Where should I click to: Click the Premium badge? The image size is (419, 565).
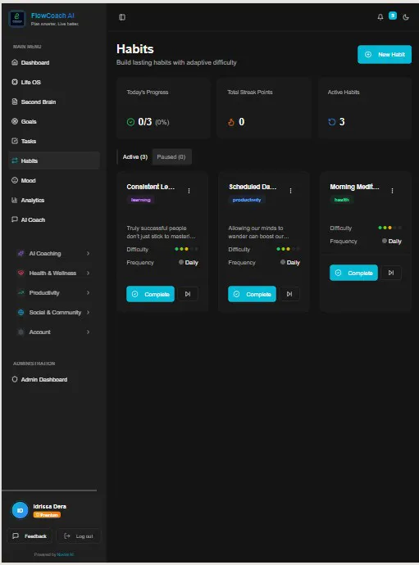pos(47,515)
